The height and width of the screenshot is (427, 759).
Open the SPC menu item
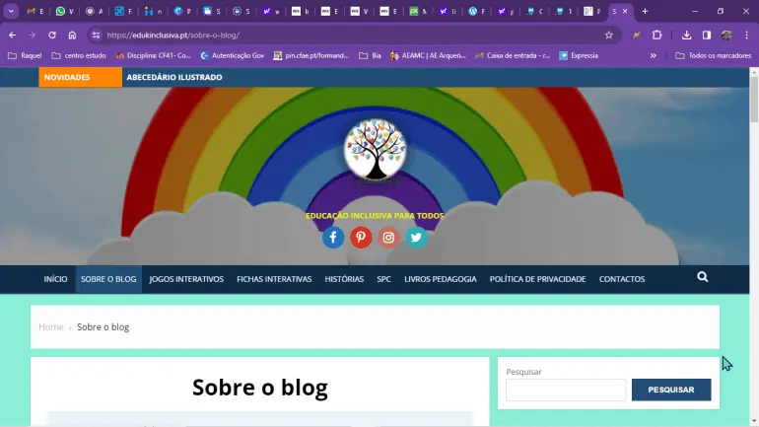pos(383,279)
